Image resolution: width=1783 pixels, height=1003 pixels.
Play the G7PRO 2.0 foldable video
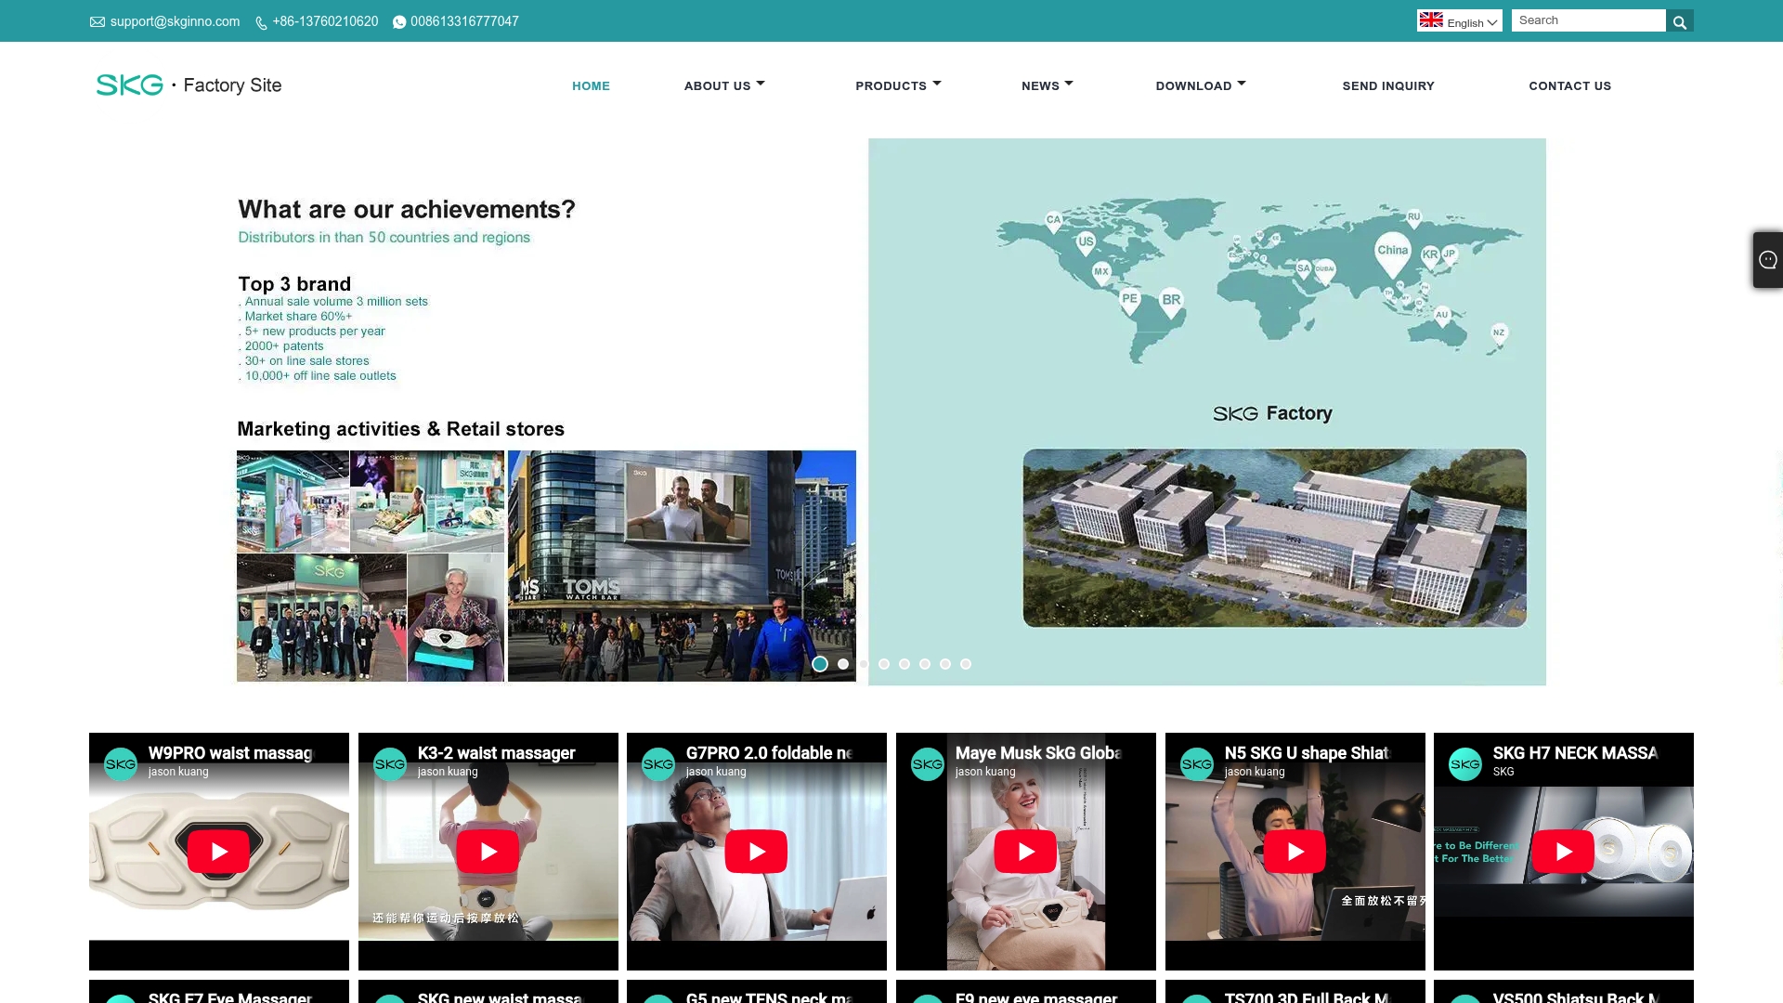pos(756,852)
